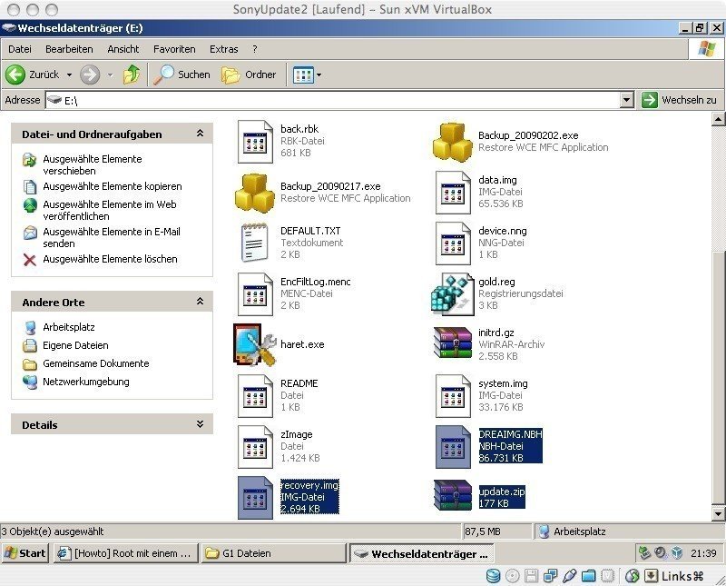Select the gold.reg registry icon

pyautogui.click(x=452, y=294)
